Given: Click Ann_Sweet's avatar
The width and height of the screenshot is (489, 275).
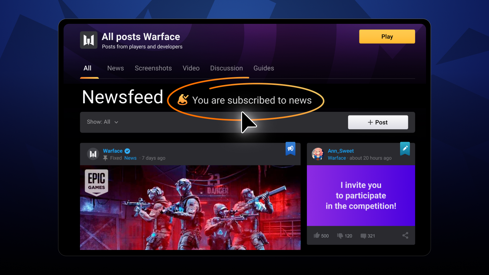Looking at the screenshot, I should tap(318, 154).
